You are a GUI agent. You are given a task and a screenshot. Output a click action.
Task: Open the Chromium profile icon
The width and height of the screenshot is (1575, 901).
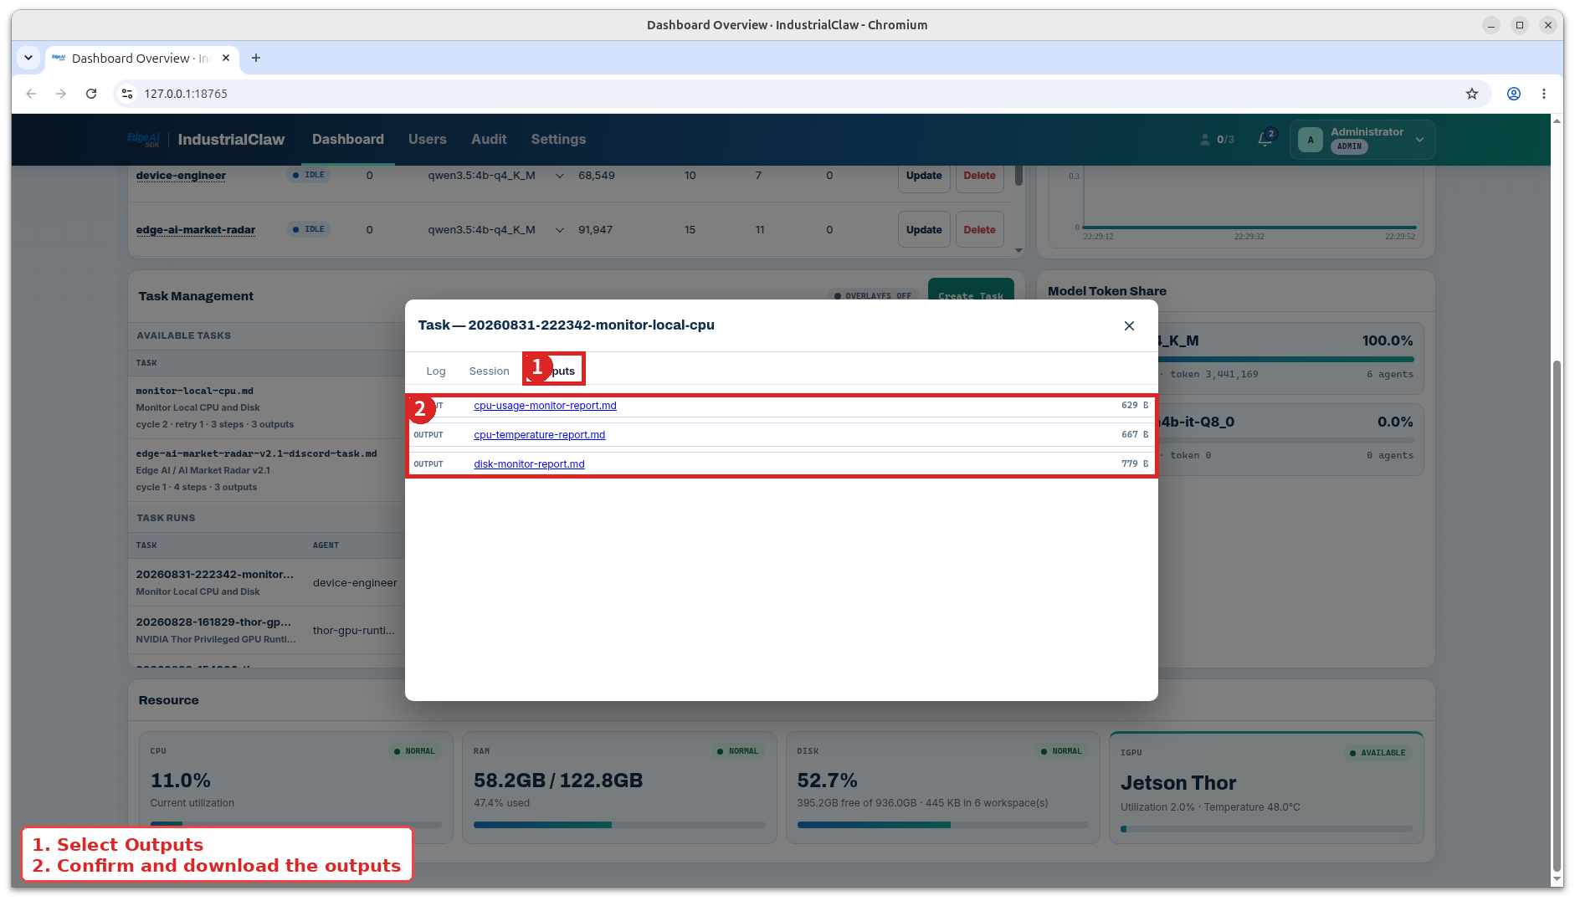pyautogui.click(x=1514, y=94)
